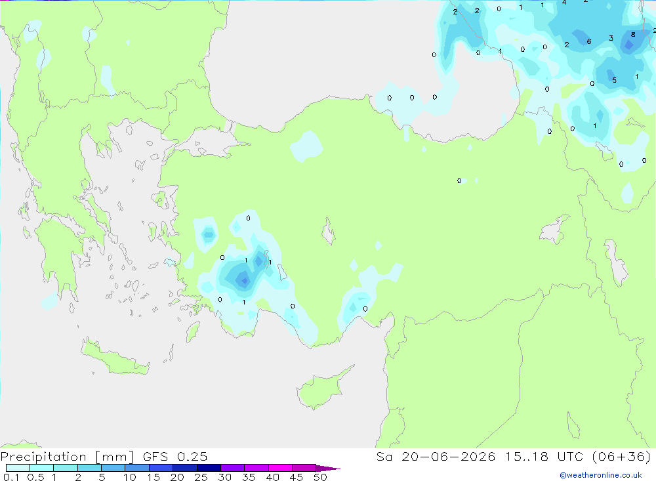
Task: Pick the 10–15 mm legend color swatch
Action: coord(137,468)
